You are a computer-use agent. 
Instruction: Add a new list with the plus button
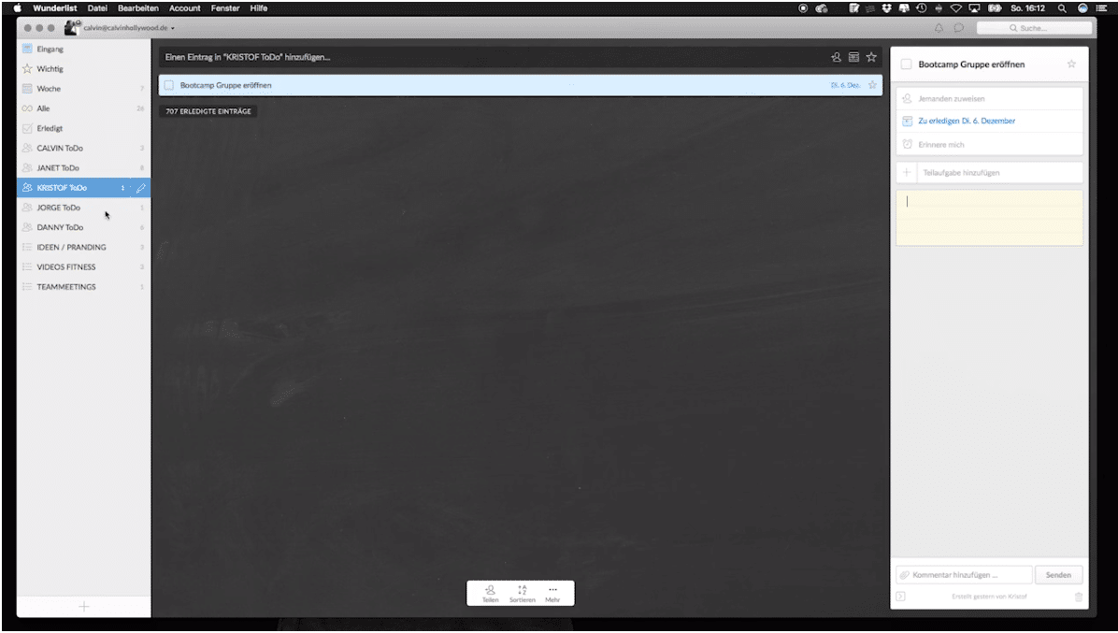point(83,607)
